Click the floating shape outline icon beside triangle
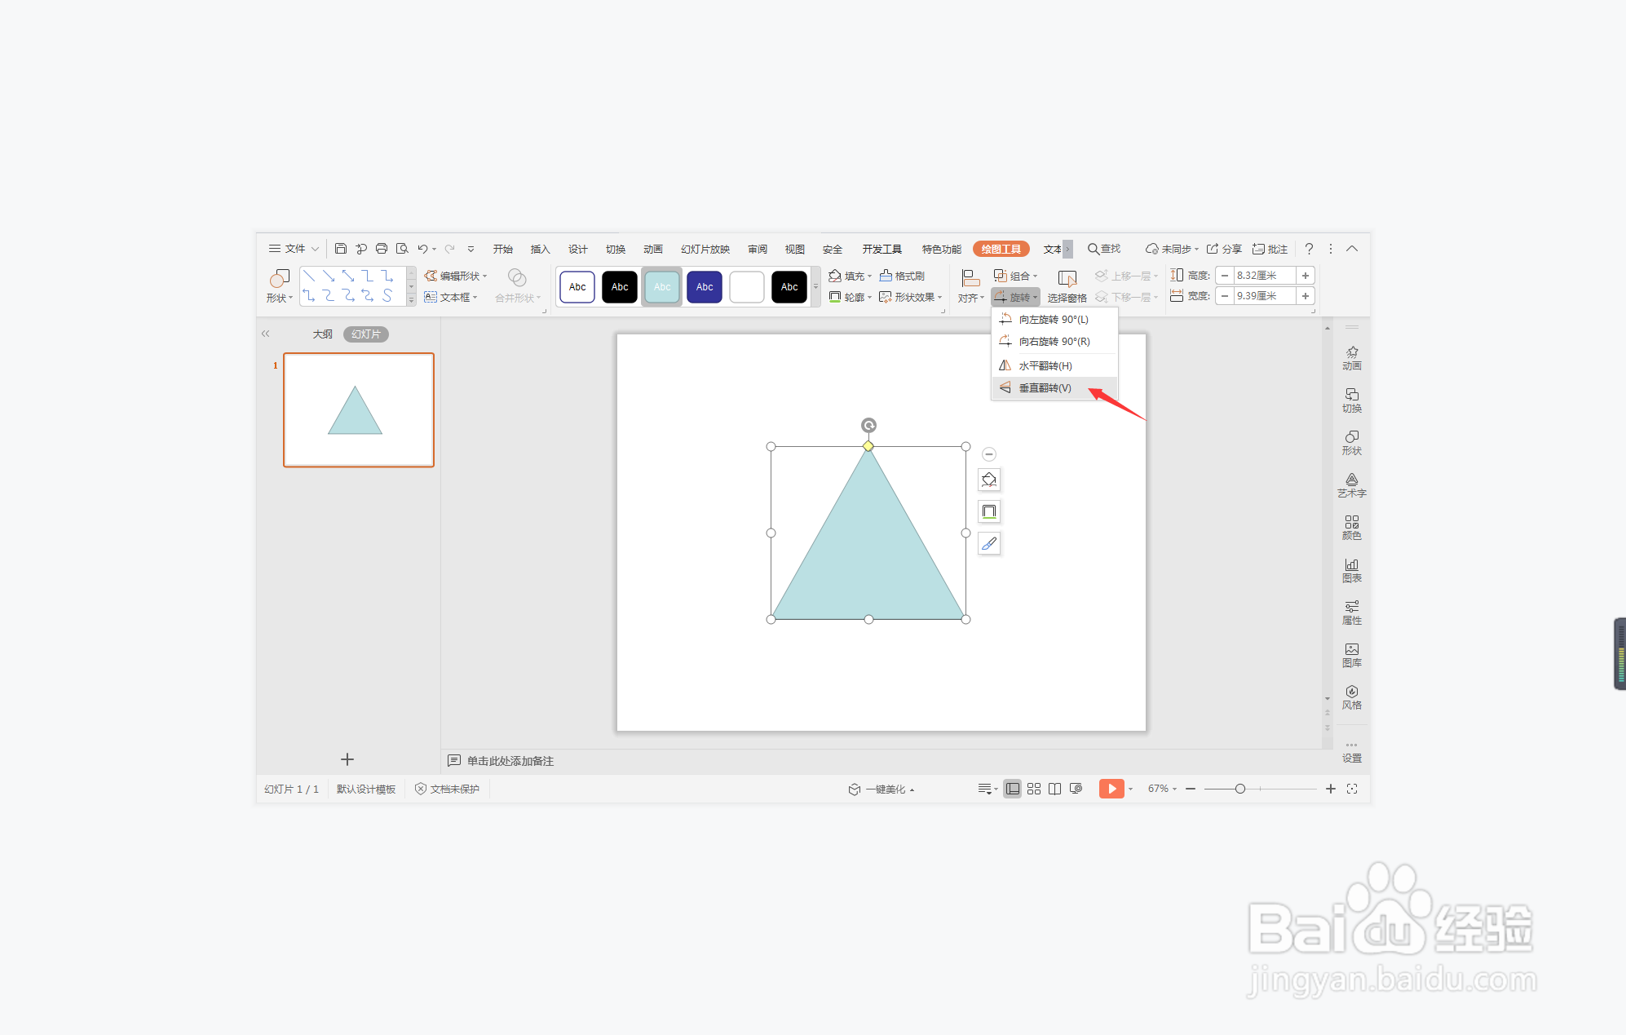This screenshot has height=1035, width=1626. (989, 511)
